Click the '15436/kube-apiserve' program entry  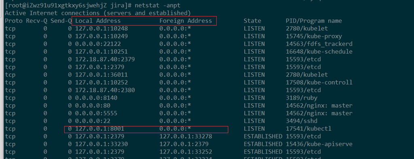pyautogui.click(x=319, y=144)
